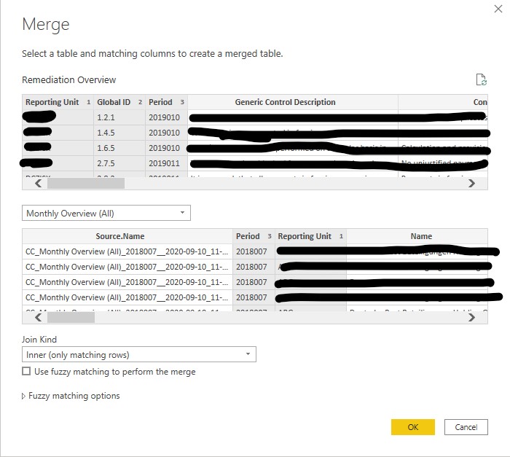Confirm the merge with OK
Image resolution: width=510 pixels, height=457 pixels.
[x=413, y=426]
